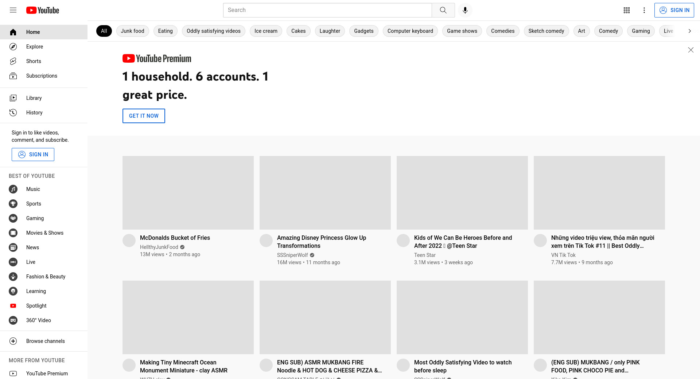
Task: Open the three-dot settings menu
Action: point(644,10)
